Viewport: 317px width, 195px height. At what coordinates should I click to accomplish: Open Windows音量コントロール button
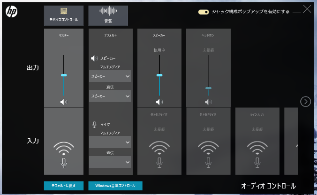coord(115,186)
